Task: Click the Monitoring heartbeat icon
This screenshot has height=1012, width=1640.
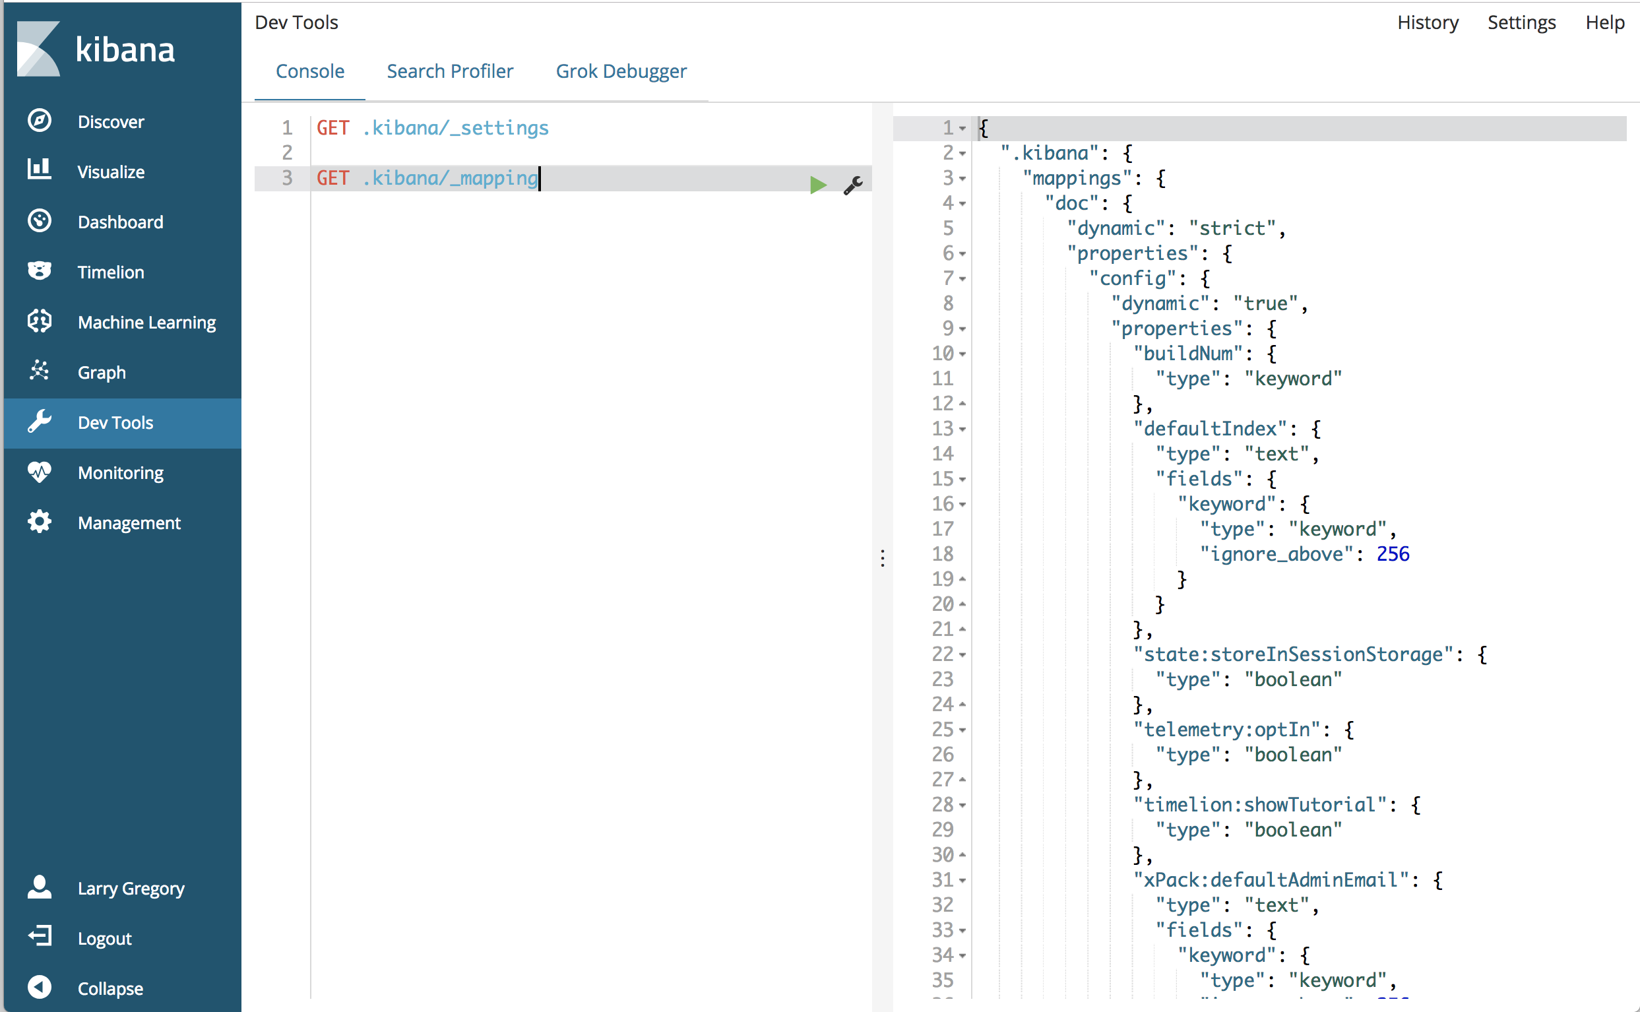Action: tap(40, 472)
